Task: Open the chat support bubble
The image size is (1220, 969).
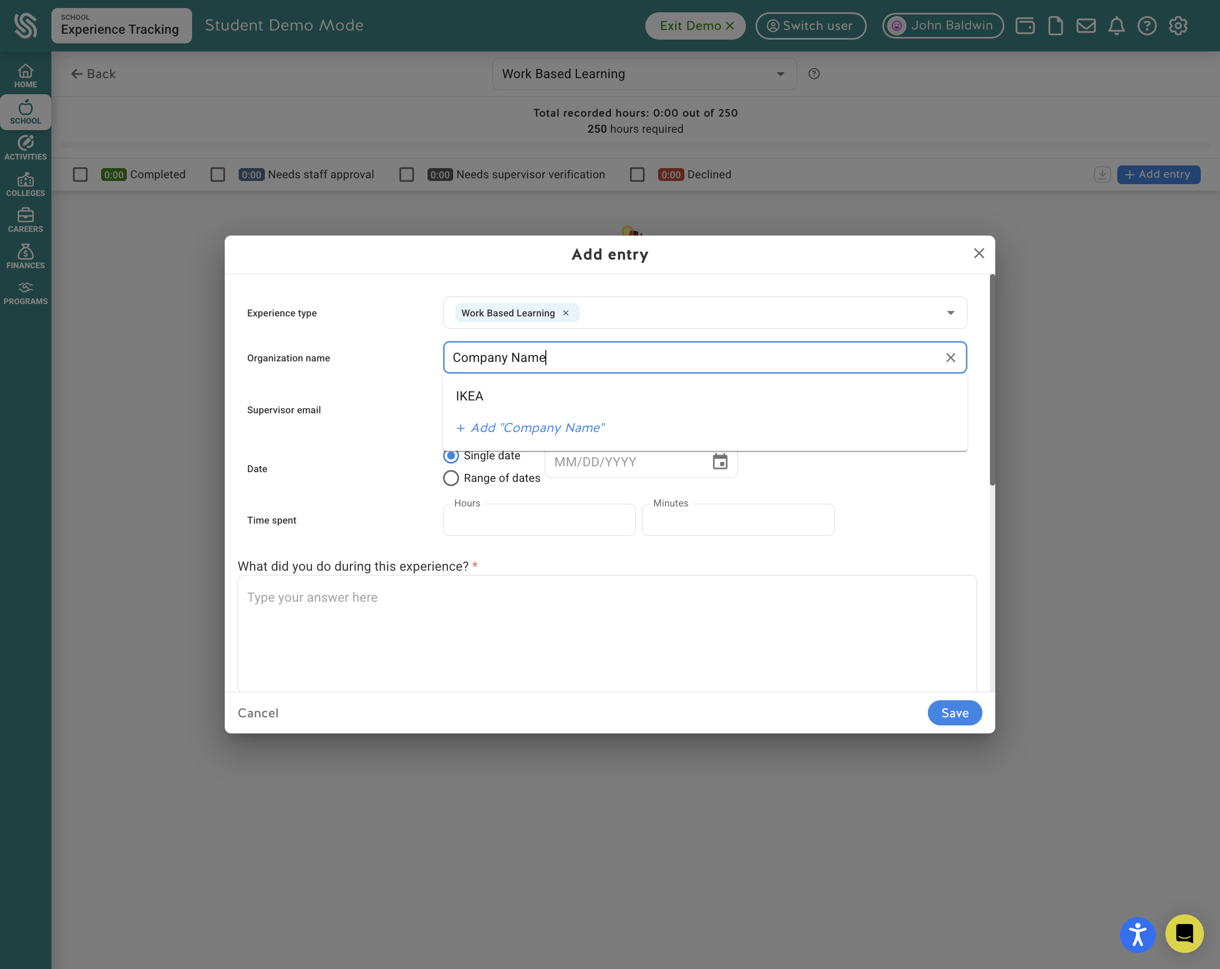Action: tap(1184, 933)
